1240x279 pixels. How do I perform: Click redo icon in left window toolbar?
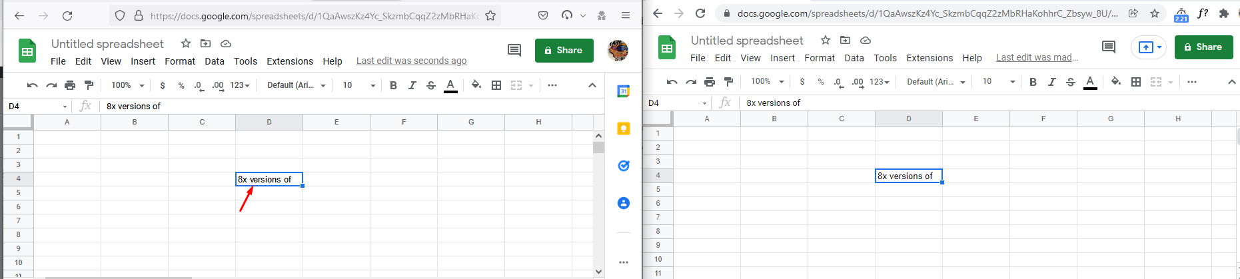coord(51,85)
